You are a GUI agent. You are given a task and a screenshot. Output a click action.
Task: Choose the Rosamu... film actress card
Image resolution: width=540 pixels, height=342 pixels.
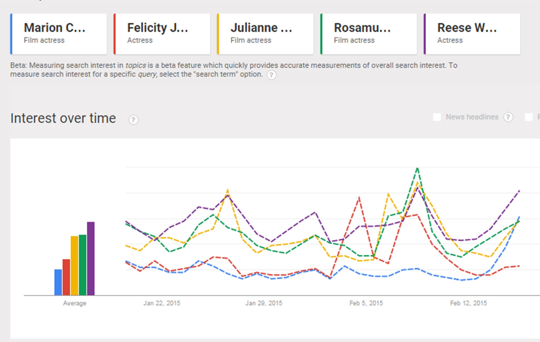(x=369, y=34)
